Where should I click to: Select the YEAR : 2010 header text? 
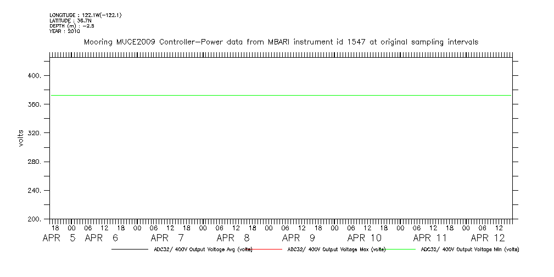coord(65,31)
